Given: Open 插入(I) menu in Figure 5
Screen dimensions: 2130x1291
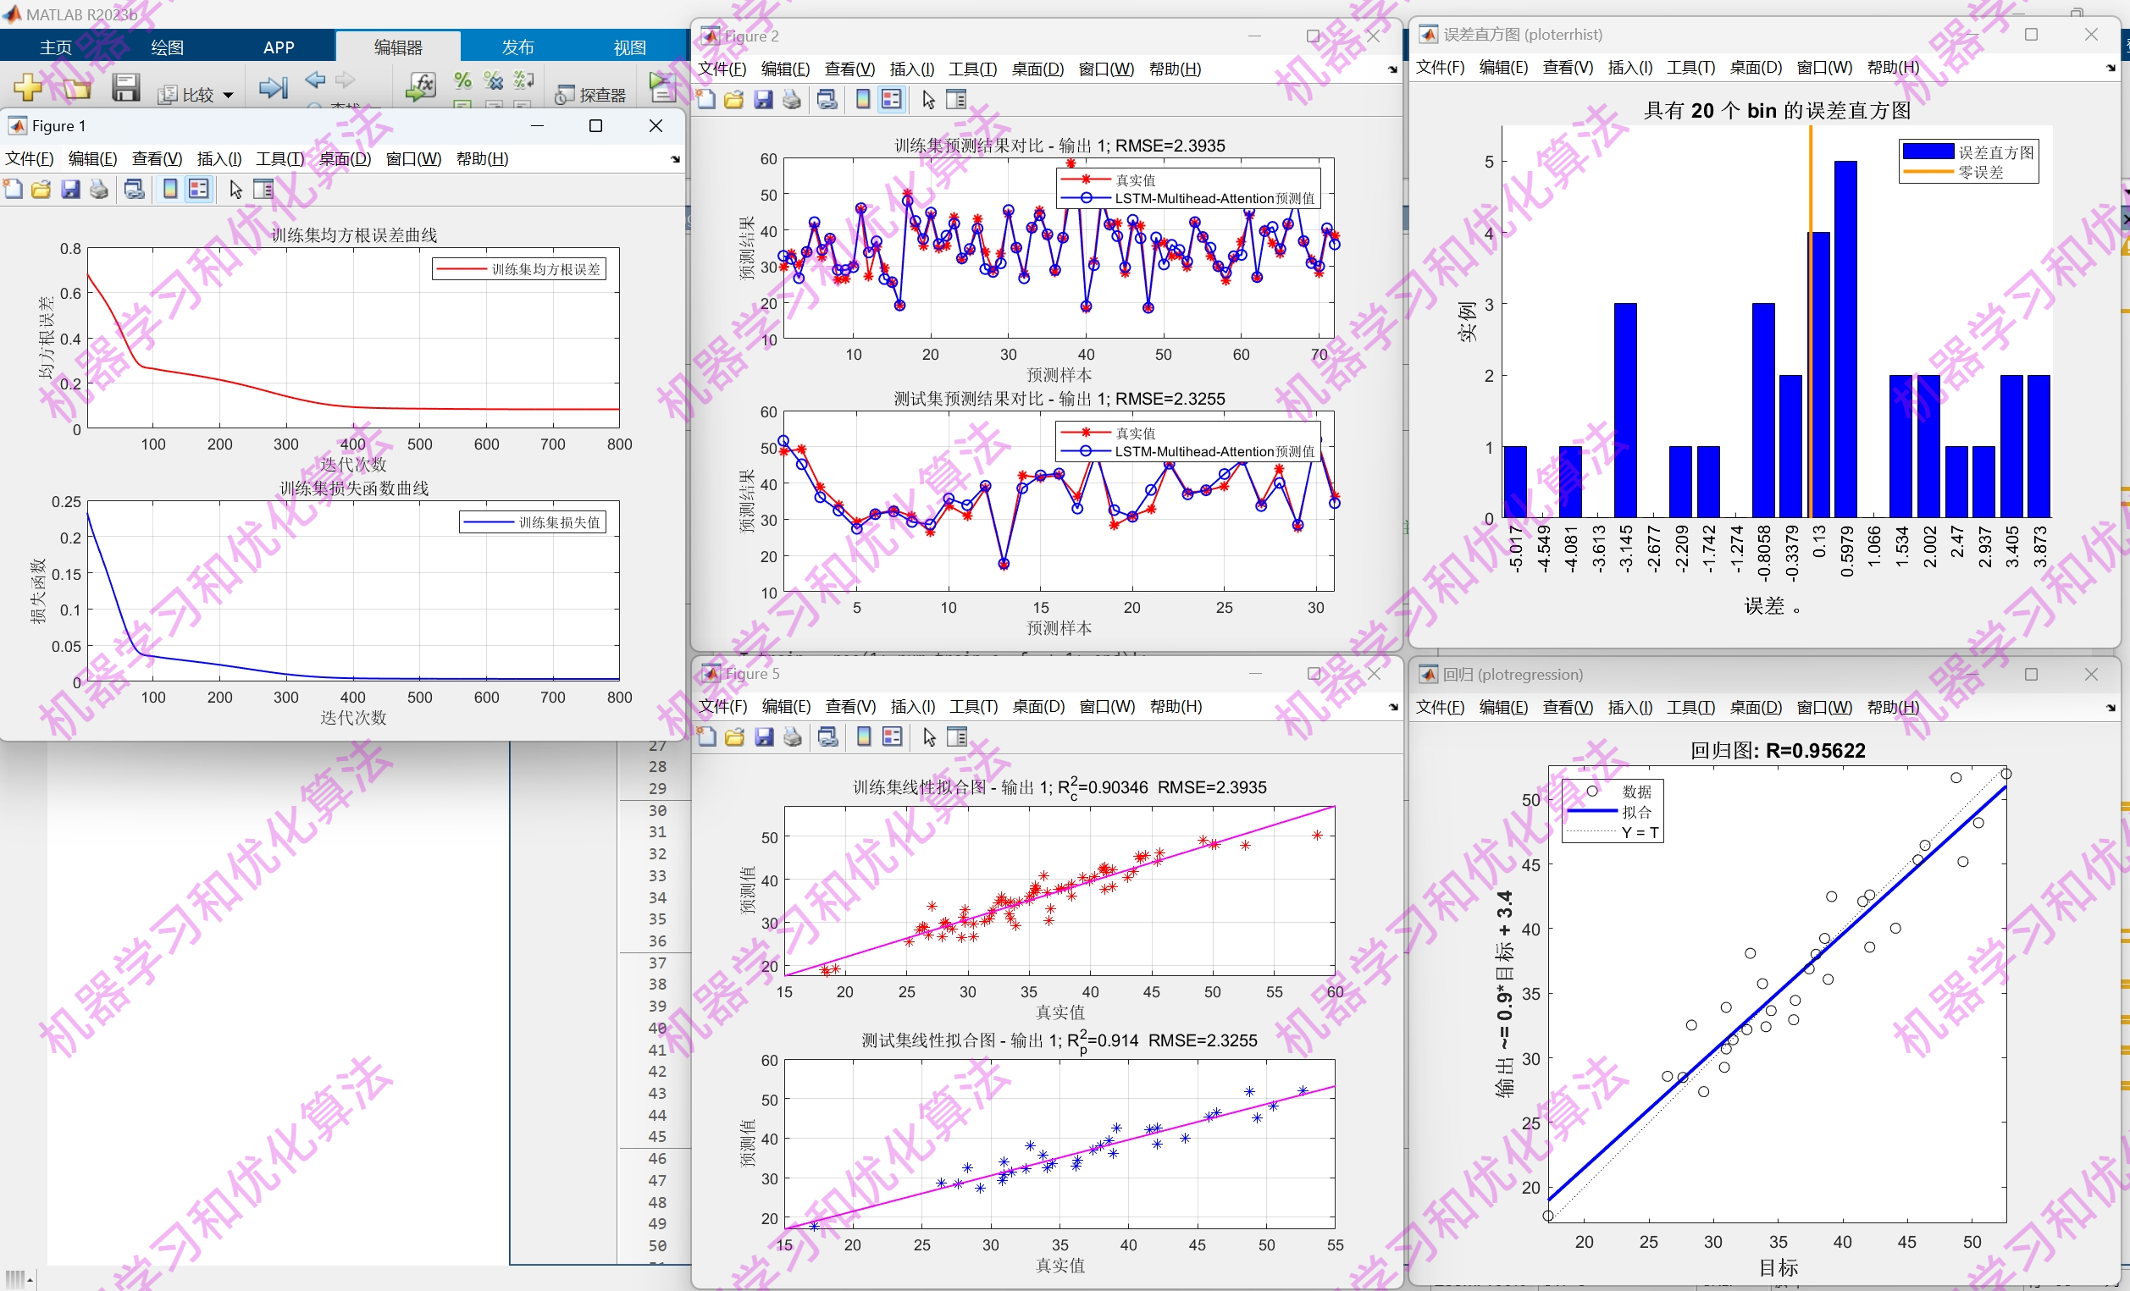Looking at the screenshot, I should pyautogui.click(x=912, y=706).
